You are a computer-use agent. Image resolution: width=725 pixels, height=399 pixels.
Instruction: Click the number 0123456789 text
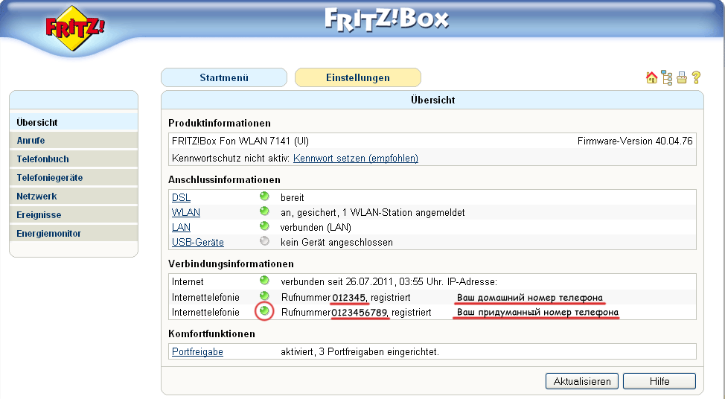click(x=360, y=313)
